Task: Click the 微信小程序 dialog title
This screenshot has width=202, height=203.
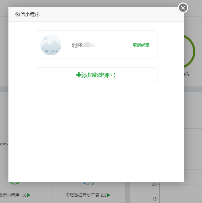Action: pos(27,14)
